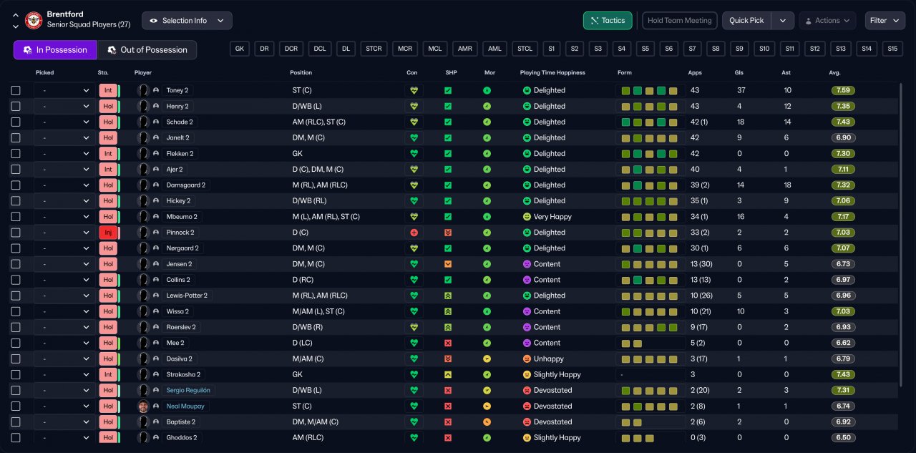Tick the checkbox for Toney 2

(16, 91)
